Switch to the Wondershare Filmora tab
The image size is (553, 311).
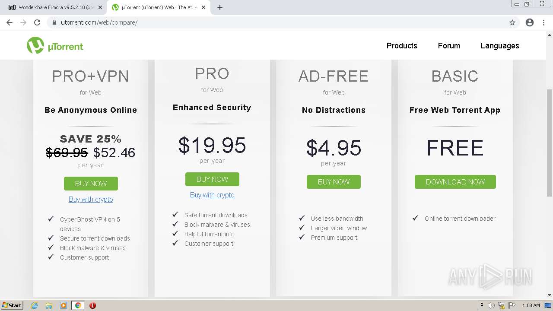tap(52, 7)
